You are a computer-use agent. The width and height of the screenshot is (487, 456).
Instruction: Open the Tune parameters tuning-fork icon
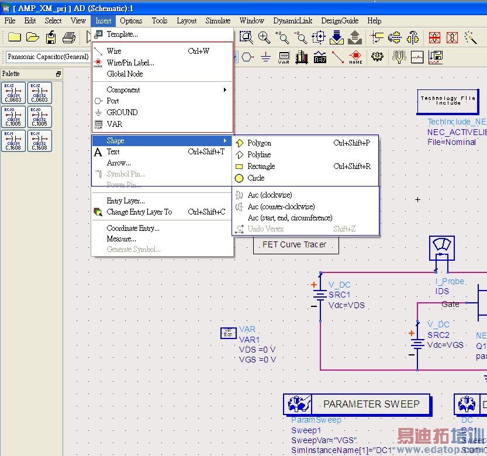click(399, 57)
